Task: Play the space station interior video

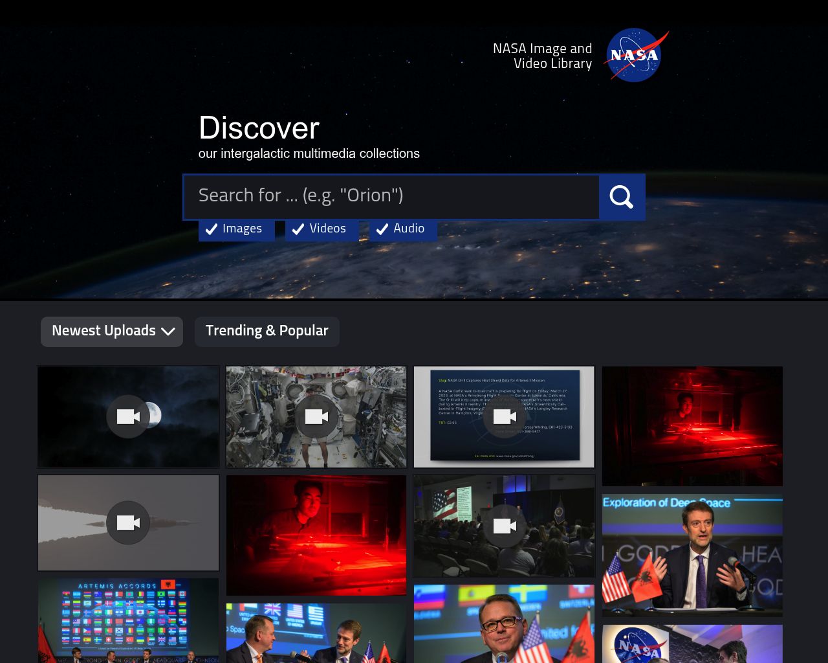Action: tap(316, 417)
